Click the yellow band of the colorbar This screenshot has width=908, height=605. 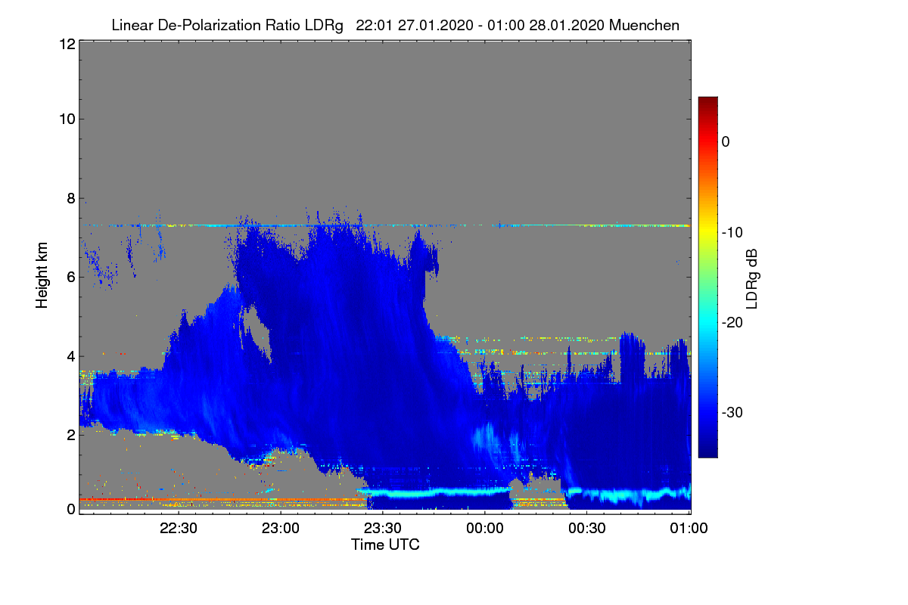pyautogui.click(x=707, y=232)
